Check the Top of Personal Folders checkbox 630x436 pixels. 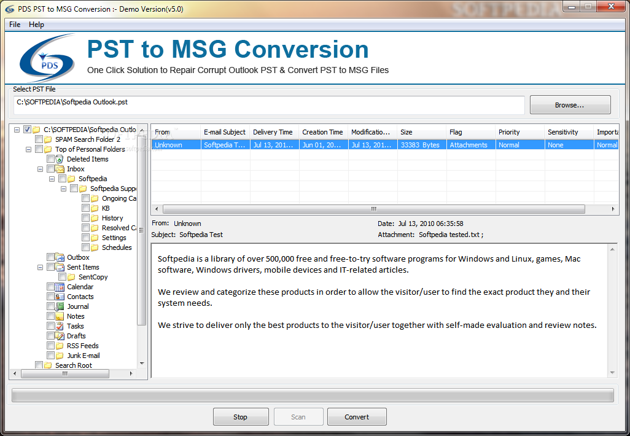[39, 149]
